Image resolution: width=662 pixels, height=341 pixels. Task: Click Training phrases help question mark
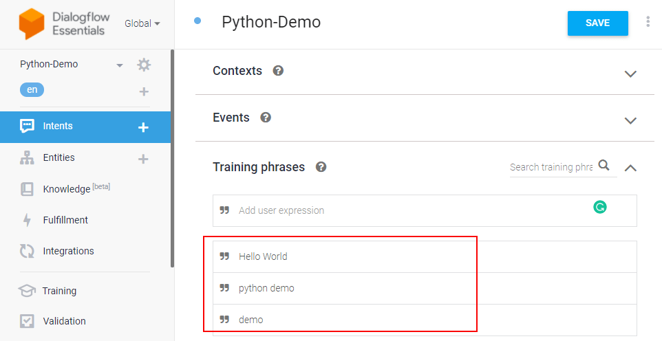[321, 167]
